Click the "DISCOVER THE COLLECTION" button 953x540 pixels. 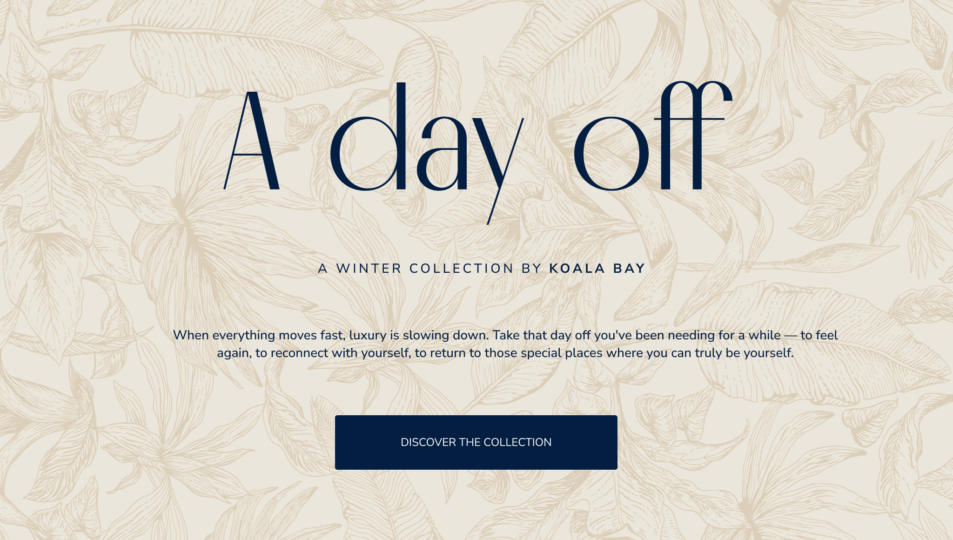[476, 442]
